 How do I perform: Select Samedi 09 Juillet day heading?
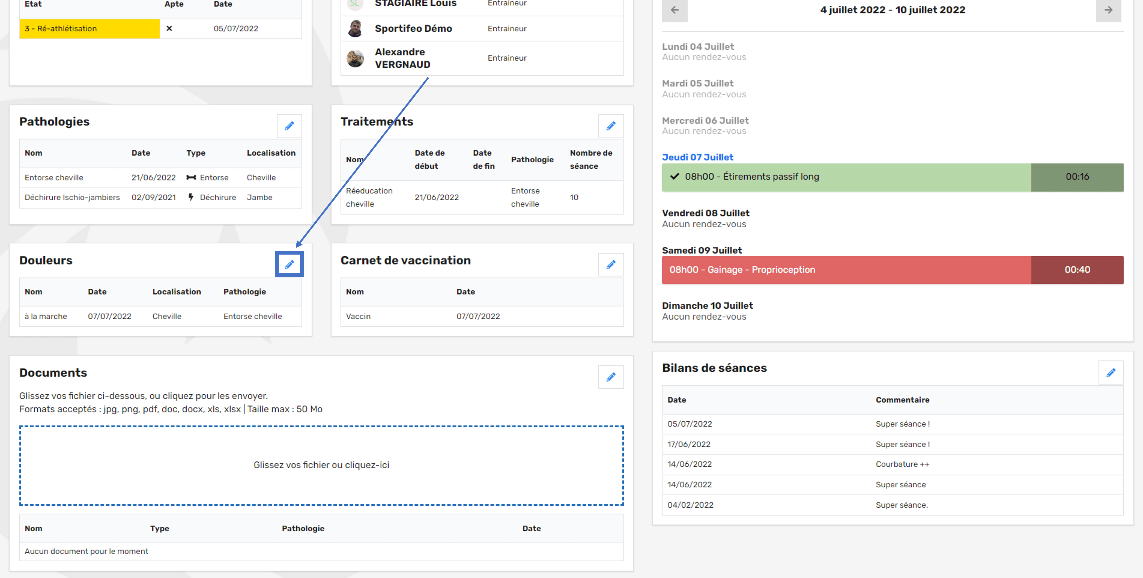[701, 250]
